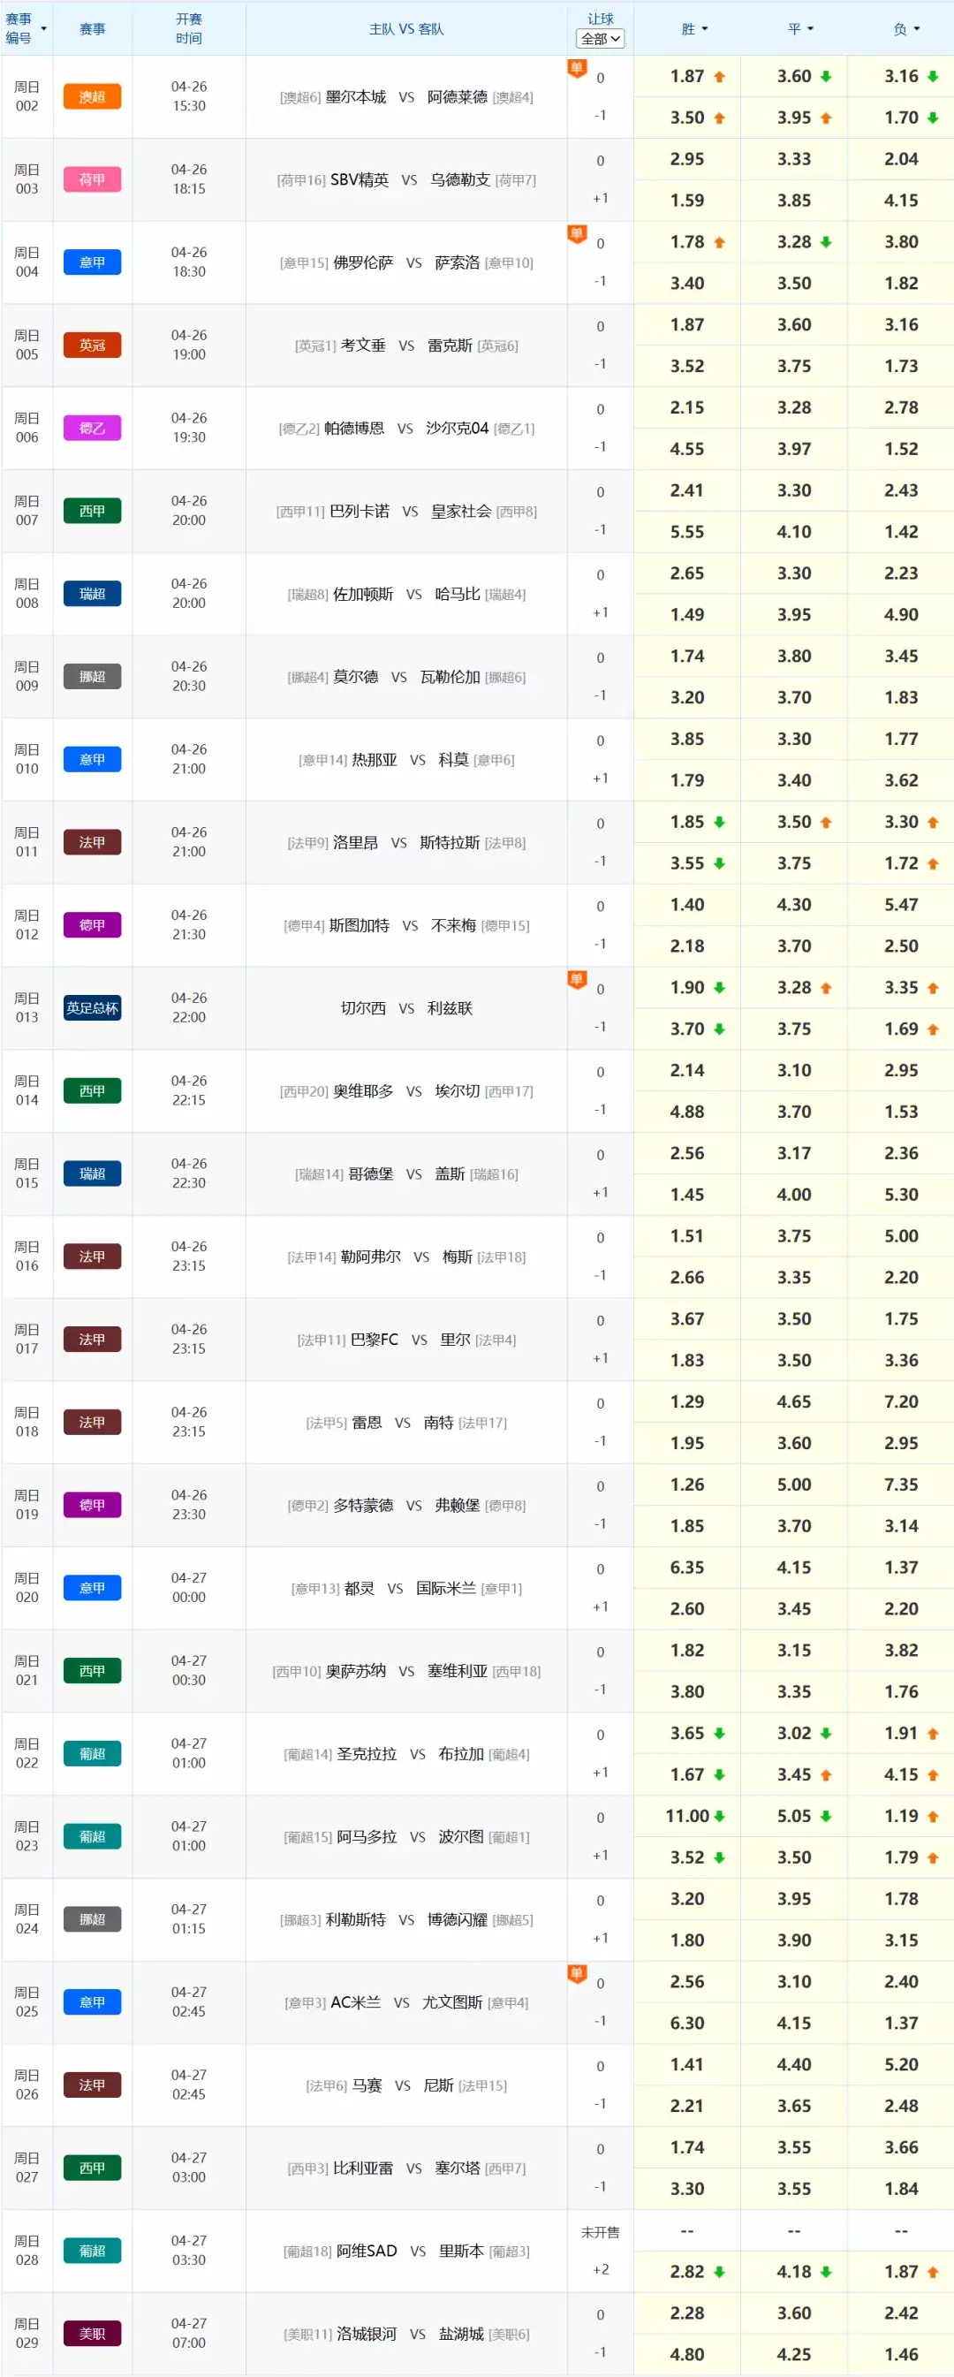Viewport: 954px width, 2377px height.
Task: Open team 里斯本 link
Action: [461, 2252]
